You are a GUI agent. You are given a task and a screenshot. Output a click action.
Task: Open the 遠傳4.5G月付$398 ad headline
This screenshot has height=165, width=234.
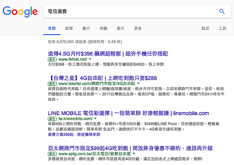[x=108, y=54]
